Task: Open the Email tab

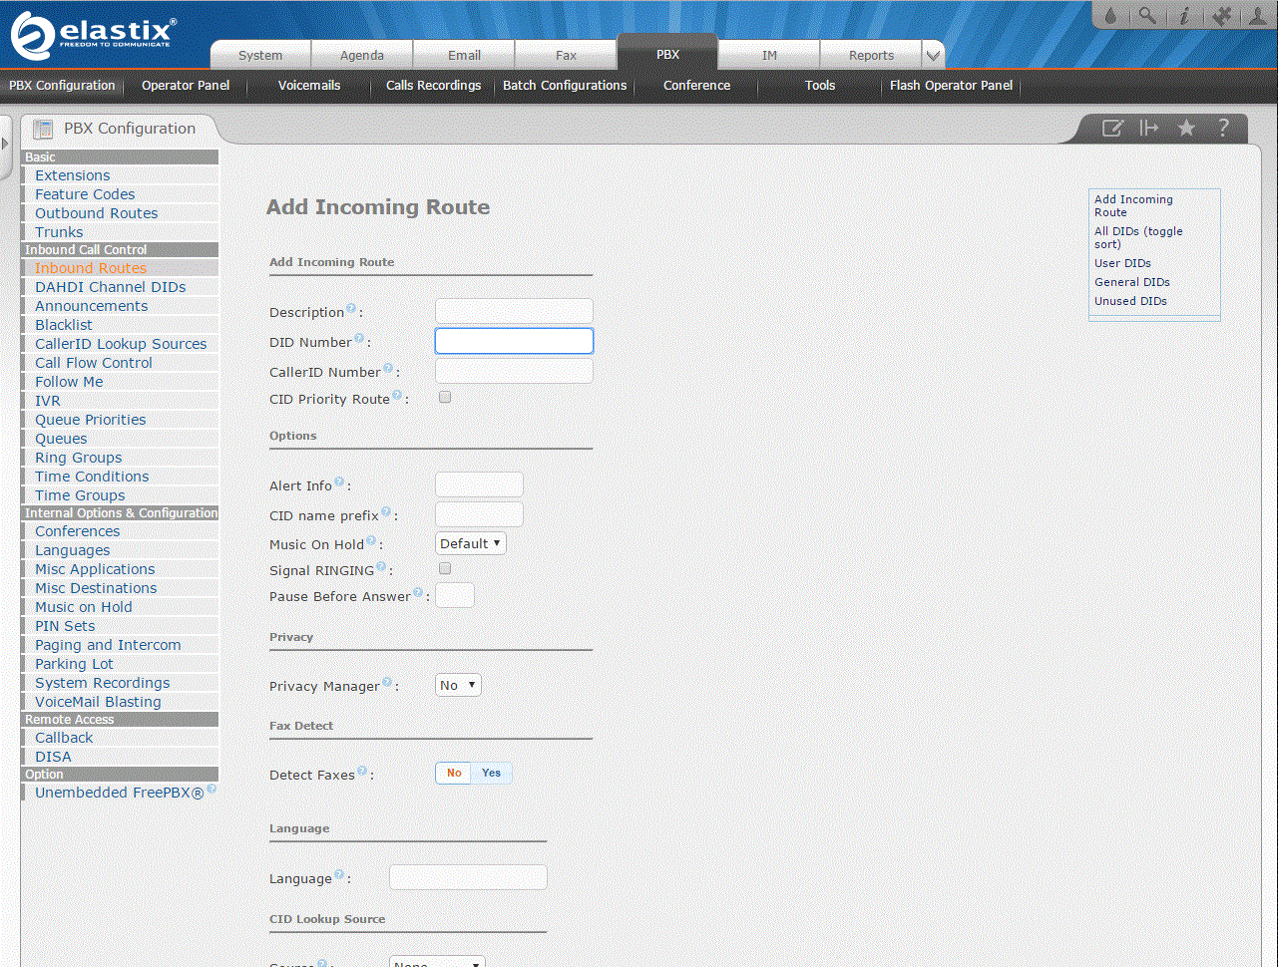Action: point(464,56)
